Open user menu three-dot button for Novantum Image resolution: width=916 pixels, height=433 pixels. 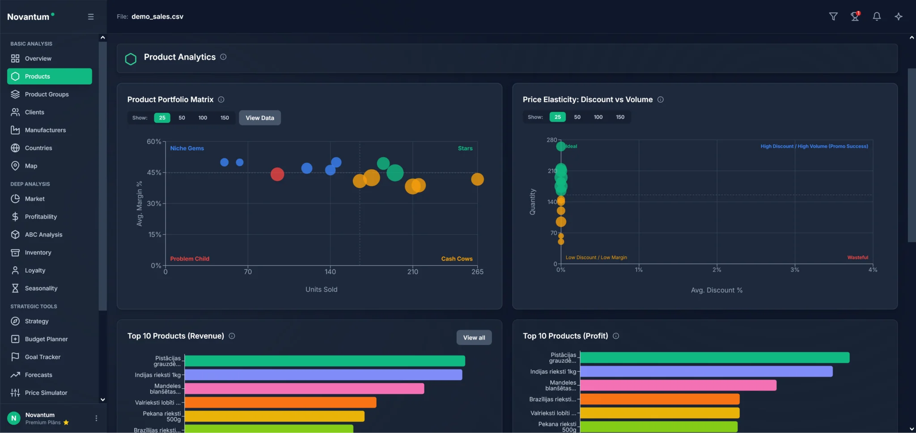(96, 418)
